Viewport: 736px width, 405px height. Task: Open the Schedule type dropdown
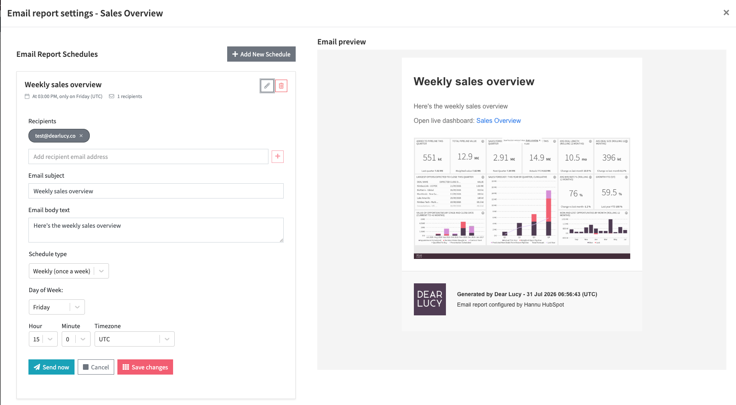click(x=69, y=271)
